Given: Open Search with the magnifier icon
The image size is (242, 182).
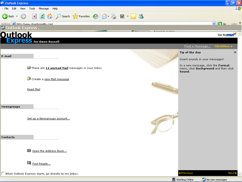Looking at the screenshot, I should (x=58, y=16).
